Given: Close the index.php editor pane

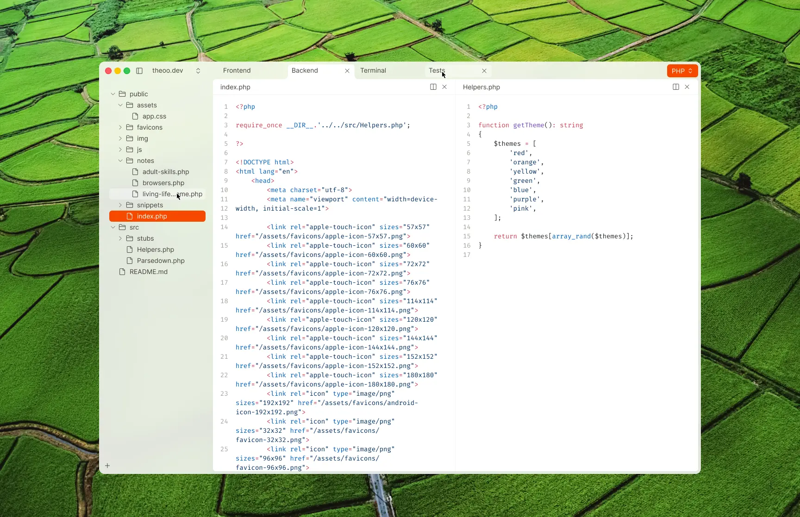Looking at the screenshot, I should pos(444,87).
